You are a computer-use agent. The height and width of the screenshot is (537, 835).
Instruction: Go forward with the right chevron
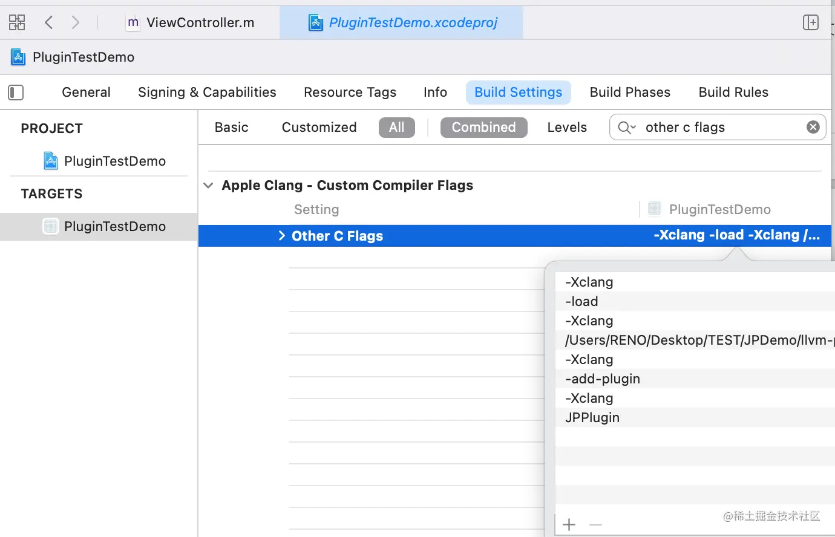tap(75, 22)
